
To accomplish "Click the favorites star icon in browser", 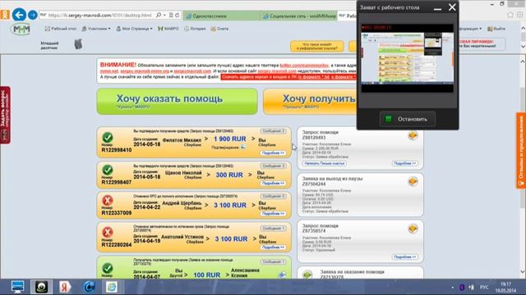I will coord(510,15).
